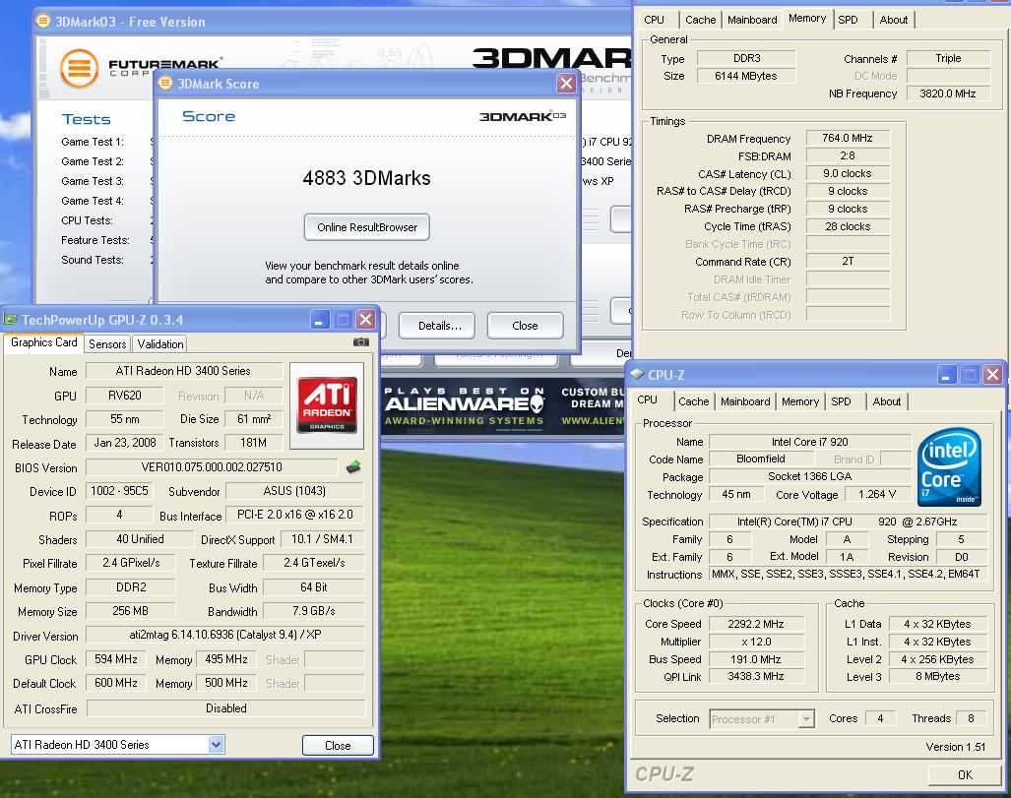1011x798 pixels.
Task: Click GPU-Z screenshot camera icon
Action: [361, 342]
